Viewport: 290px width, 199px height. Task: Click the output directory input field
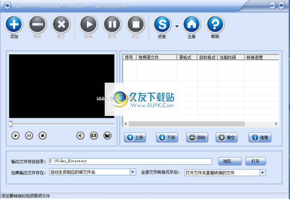click(131, 161)
